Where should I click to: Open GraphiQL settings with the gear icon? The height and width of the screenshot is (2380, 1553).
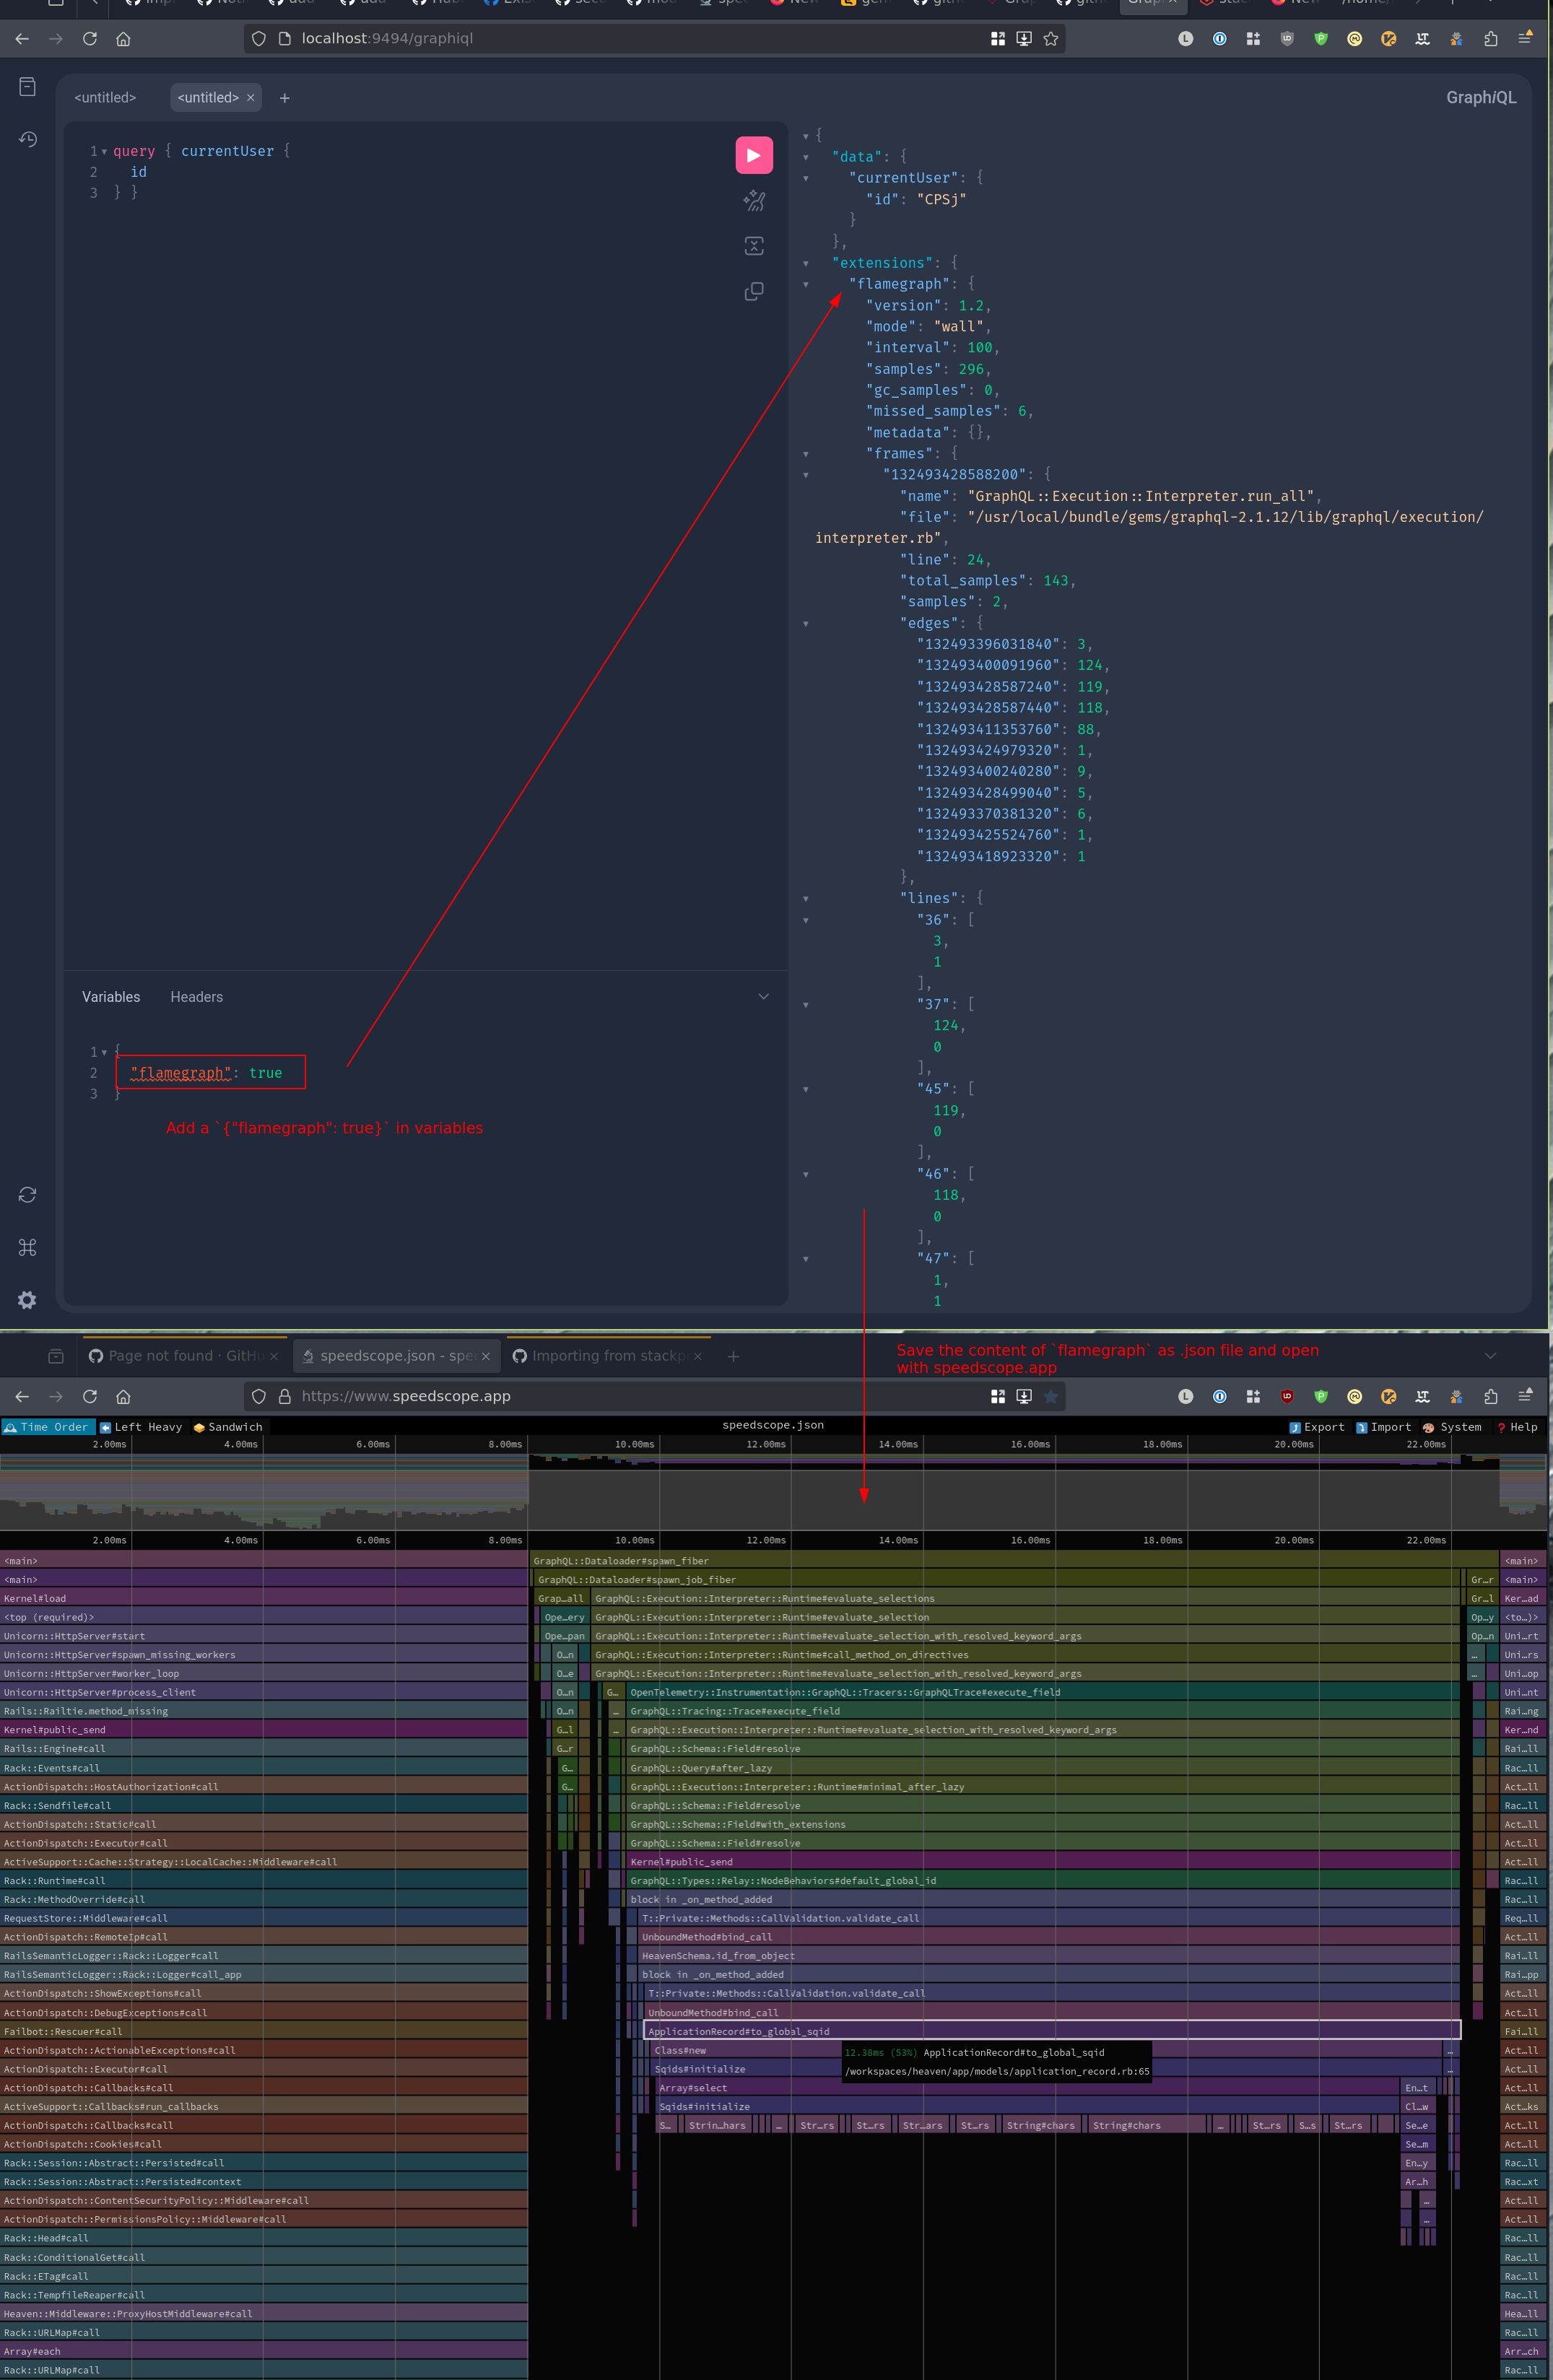(x=27, y=1300)
